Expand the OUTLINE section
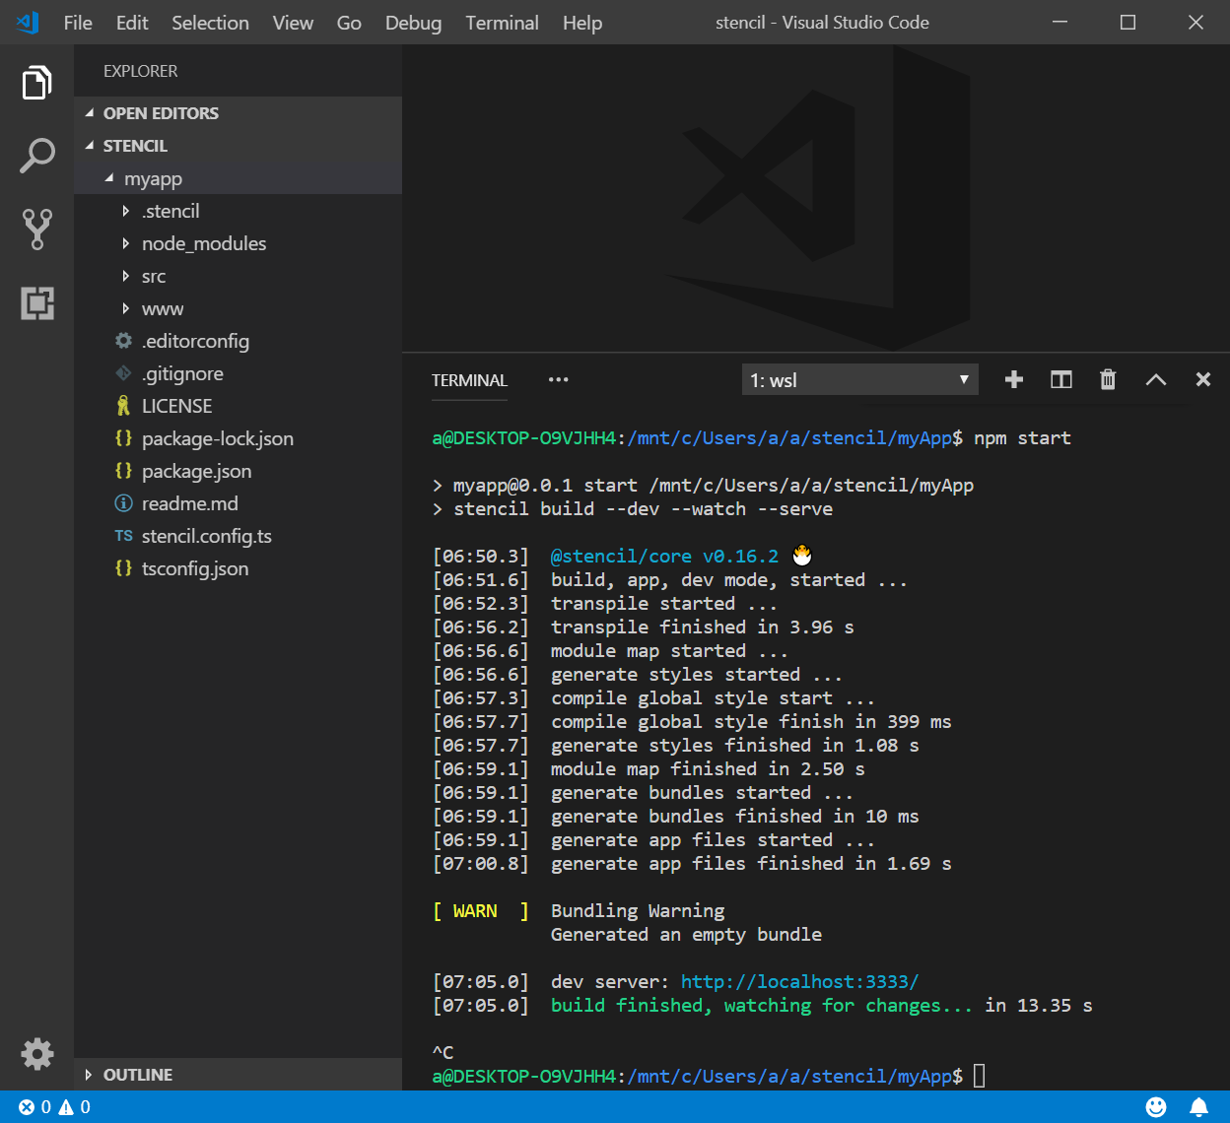1230x1123 pixels. (x=138, y=1075)
